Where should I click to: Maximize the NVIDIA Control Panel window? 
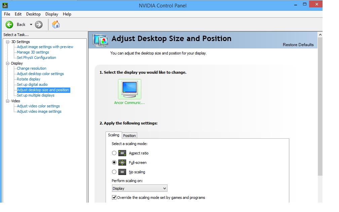pyautogui.click(x=305, y=4)
